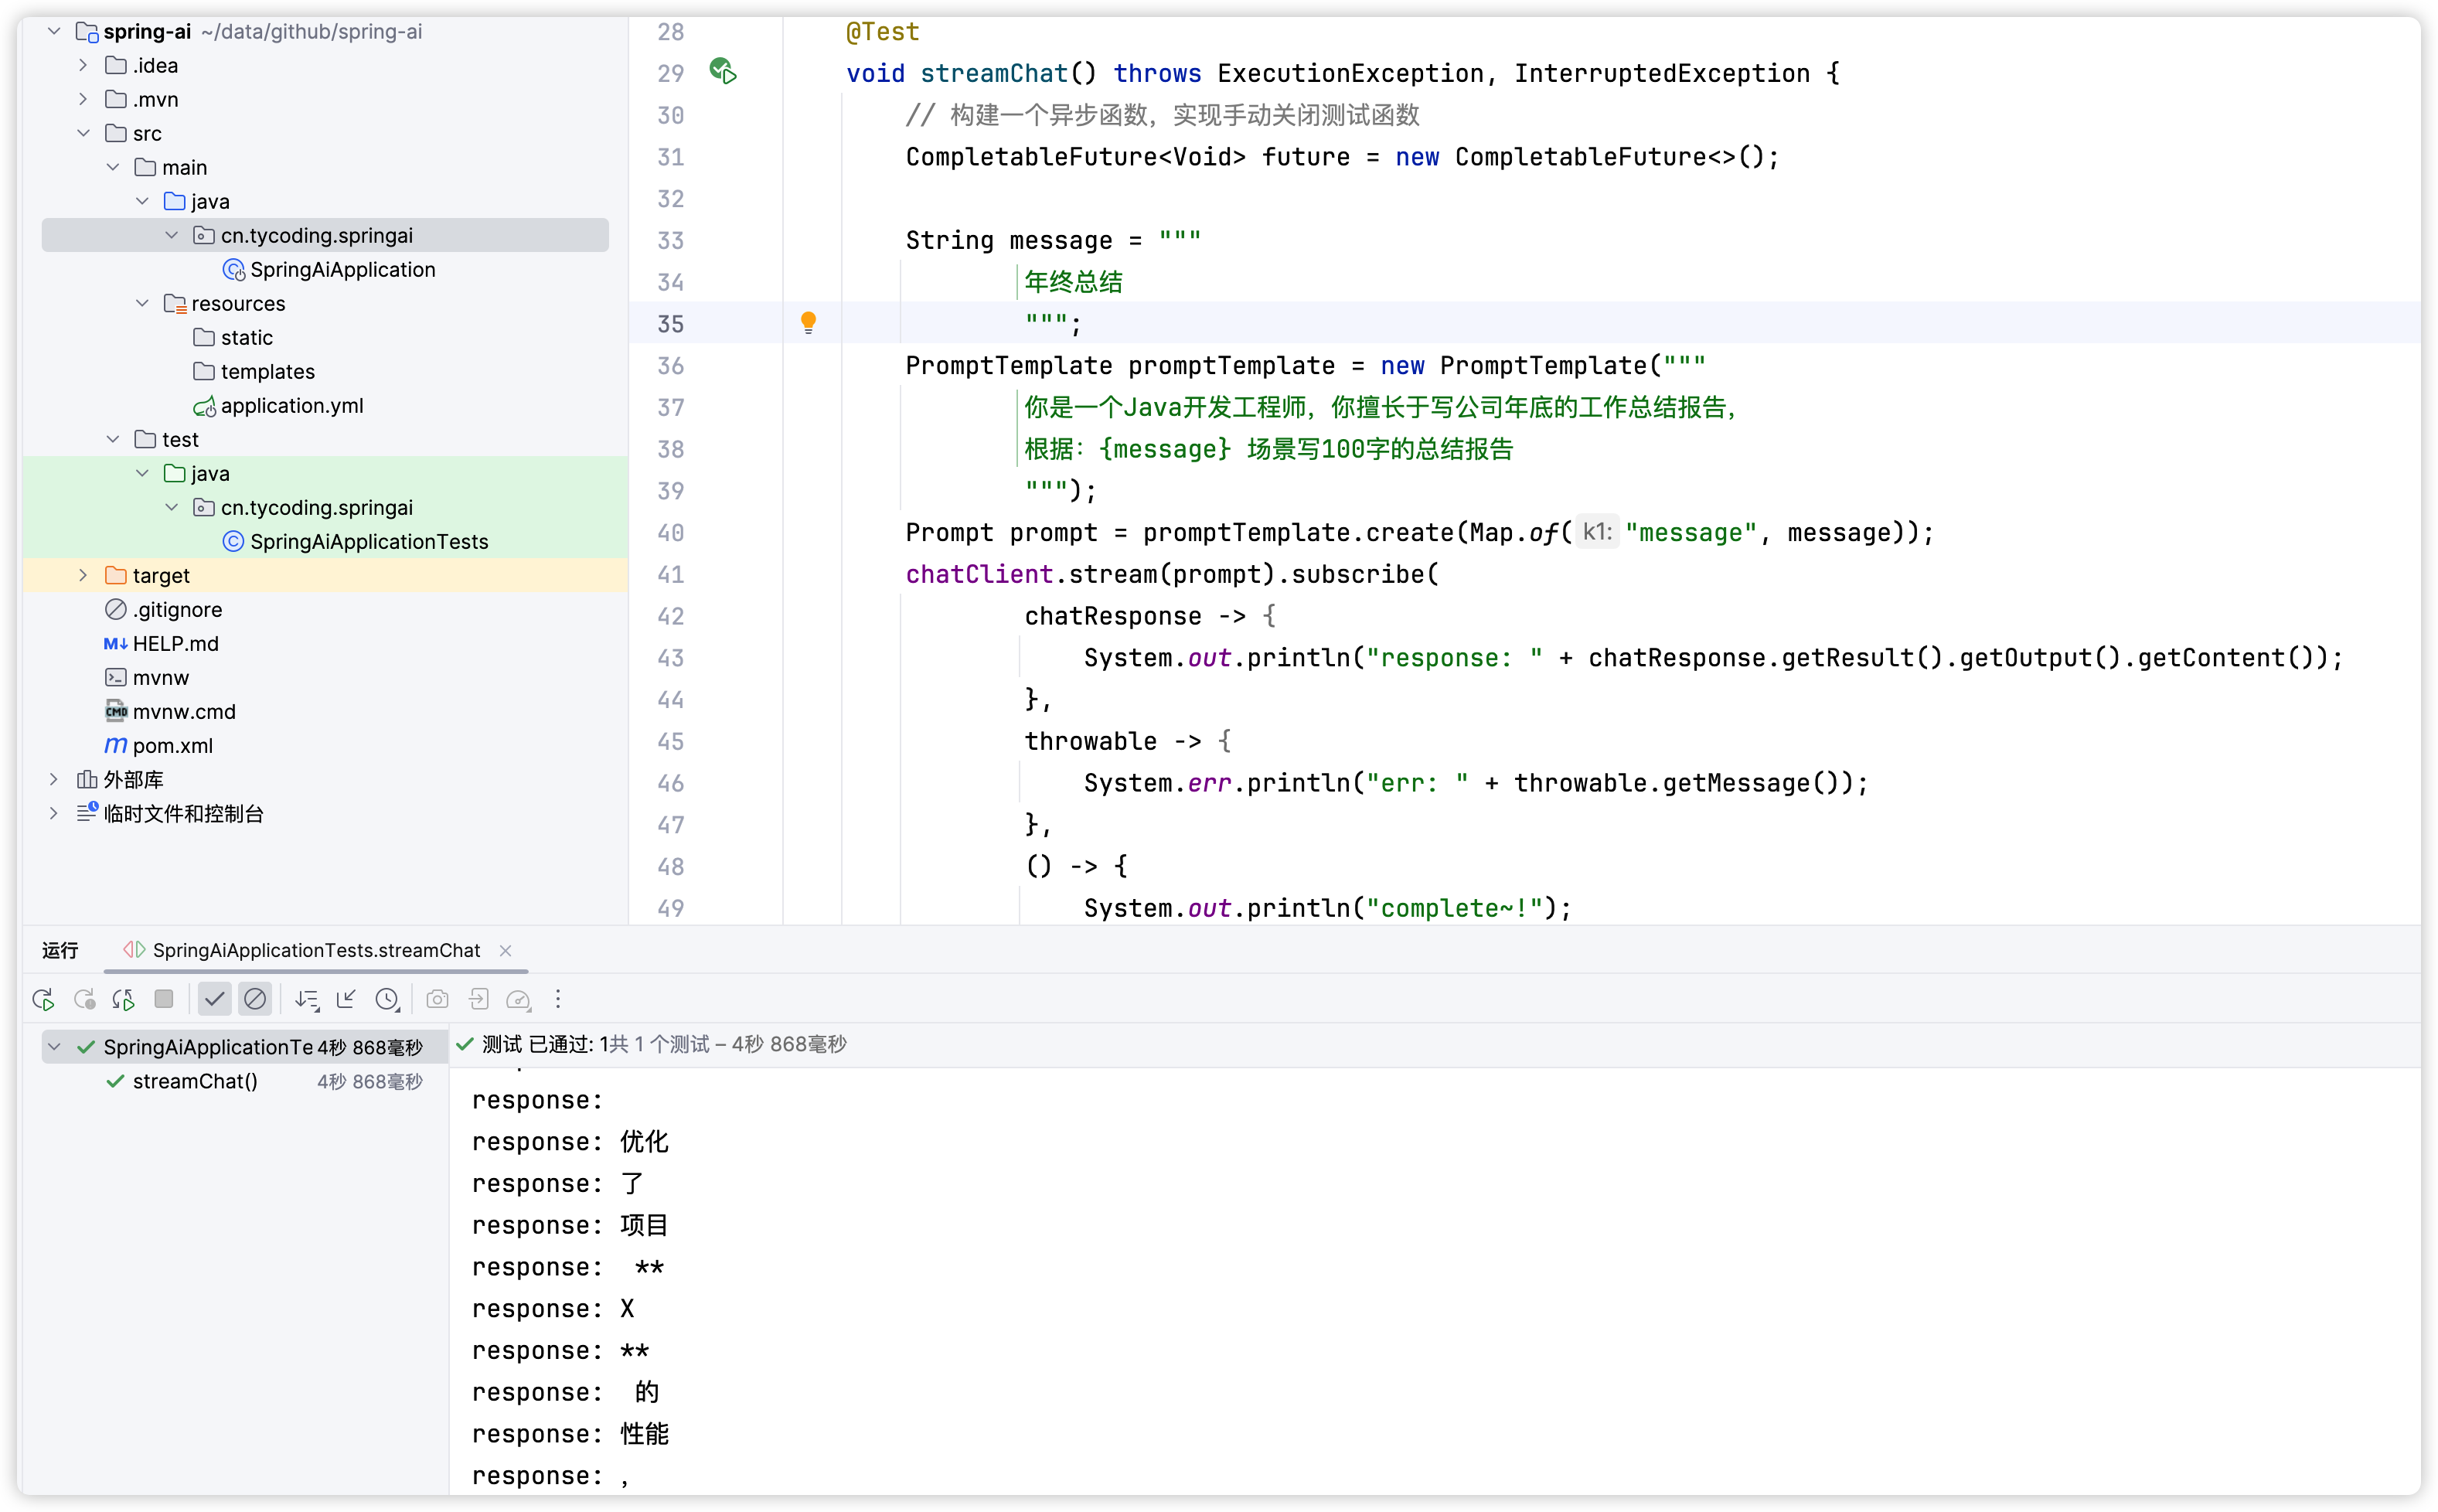The height and width of the screenshot is (1512, 2438).
Task: Click the HELP.md markdown icon
Action: point(116,644)
